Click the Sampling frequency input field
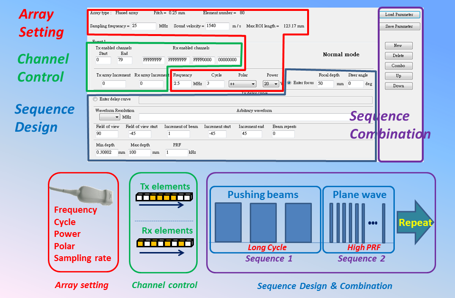 pos(144,26)
